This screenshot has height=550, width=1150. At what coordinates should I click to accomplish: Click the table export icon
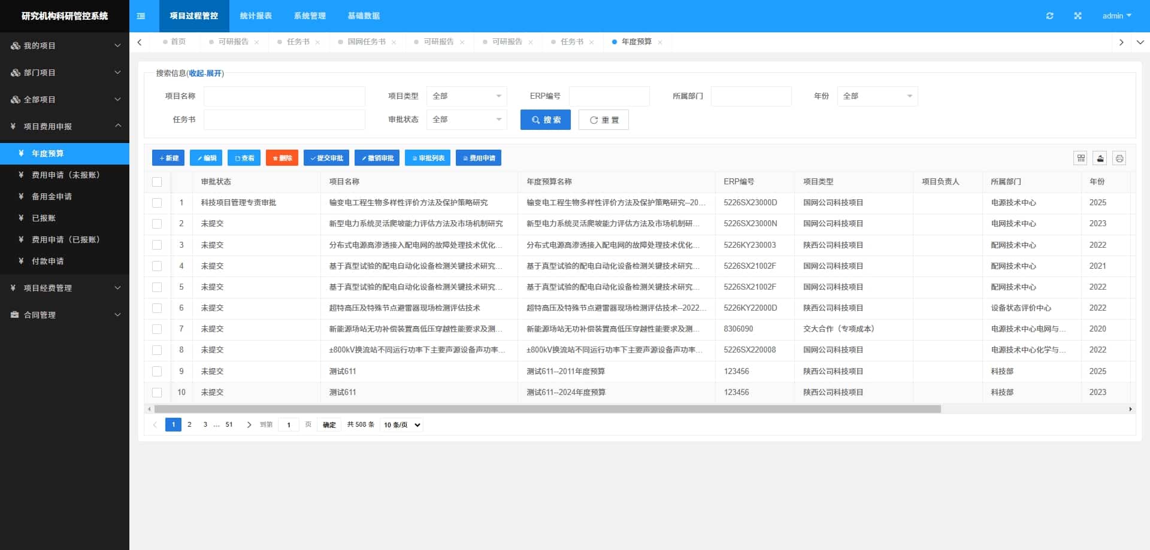(x=1100, y=158)
